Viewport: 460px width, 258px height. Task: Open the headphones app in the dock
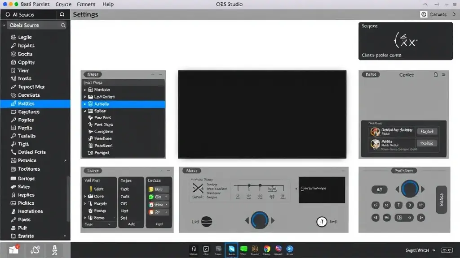194,249
